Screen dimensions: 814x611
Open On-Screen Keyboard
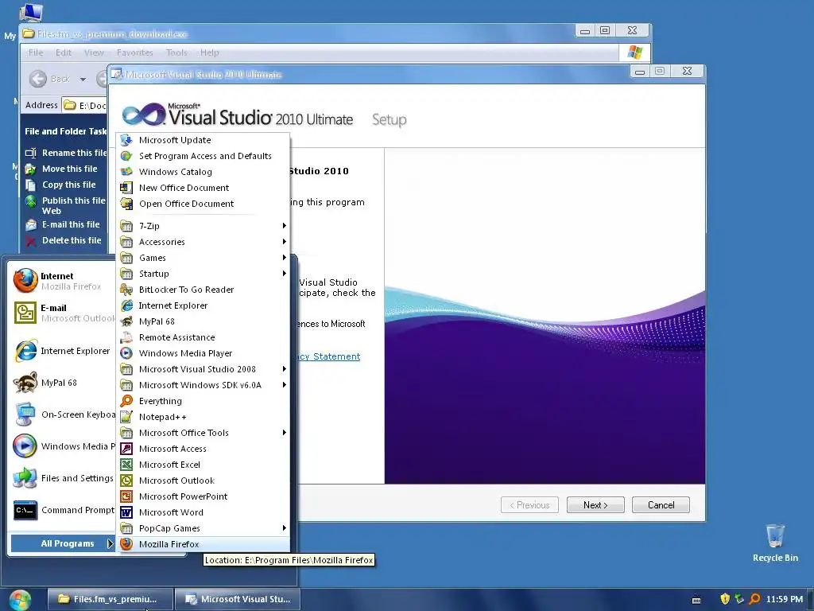tap(62, 414)
